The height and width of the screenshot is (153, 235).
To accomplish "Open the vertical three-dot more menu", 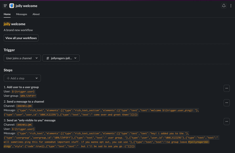I will (x=232, y=6).
